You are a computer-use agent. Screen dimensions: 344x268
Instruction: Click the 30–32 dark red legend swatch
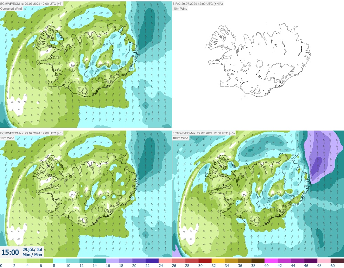coord(205,261)
